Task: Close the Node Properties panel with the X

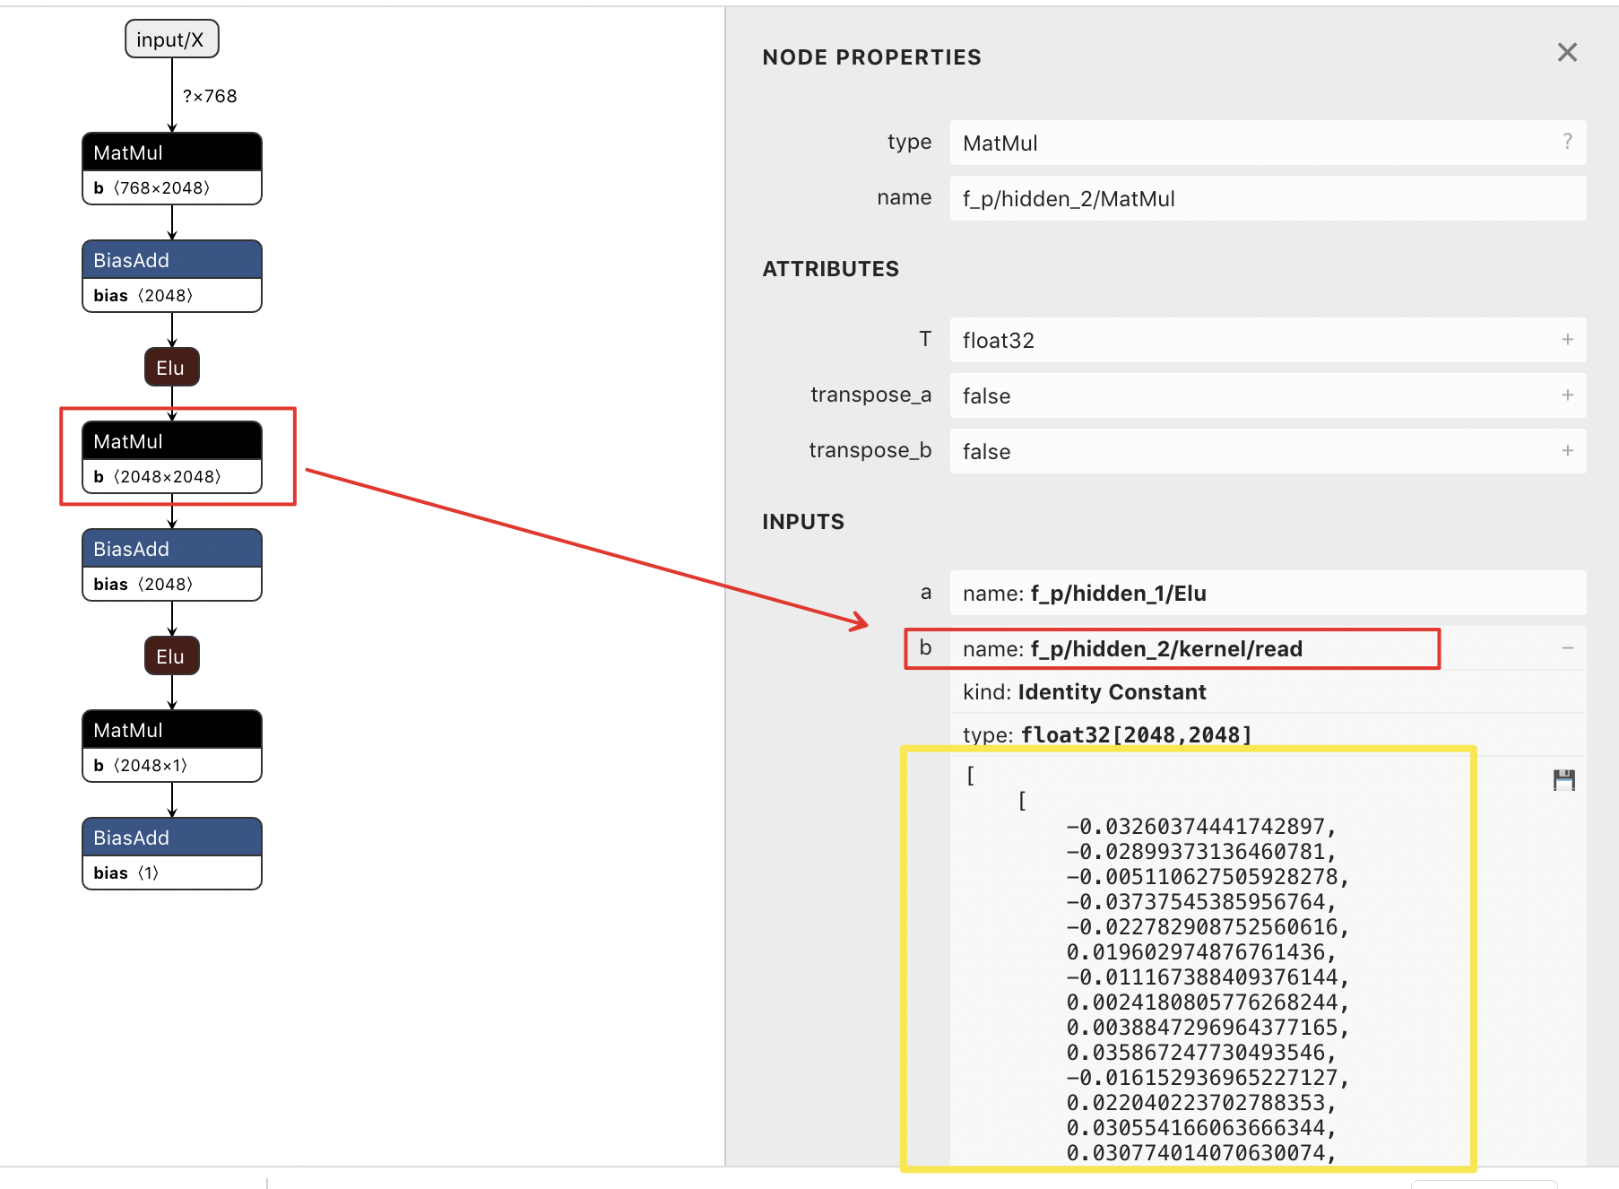Action: [x=1566, y=53]
